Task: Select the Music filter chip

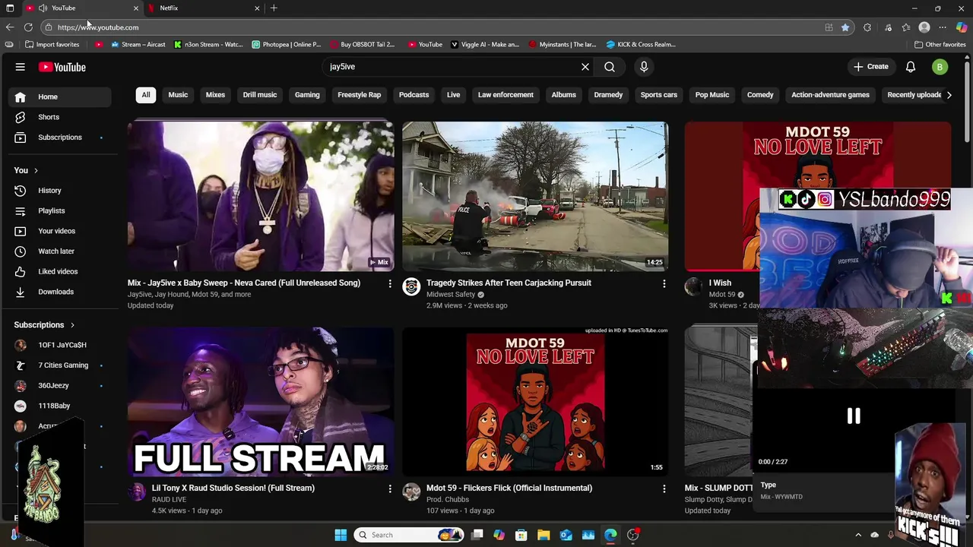Action: 178,95
